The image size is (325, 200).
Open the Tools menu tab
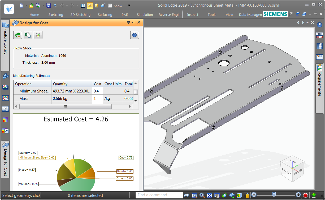(x=212, y=15)
